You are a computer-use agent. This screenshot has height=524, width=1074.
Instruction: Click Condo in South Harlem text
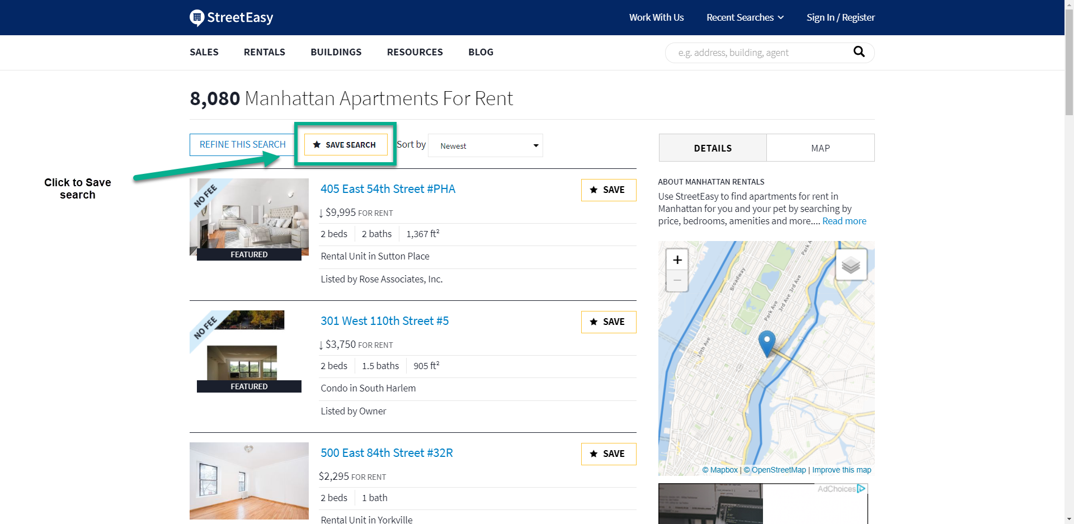[x=368, y=388]
